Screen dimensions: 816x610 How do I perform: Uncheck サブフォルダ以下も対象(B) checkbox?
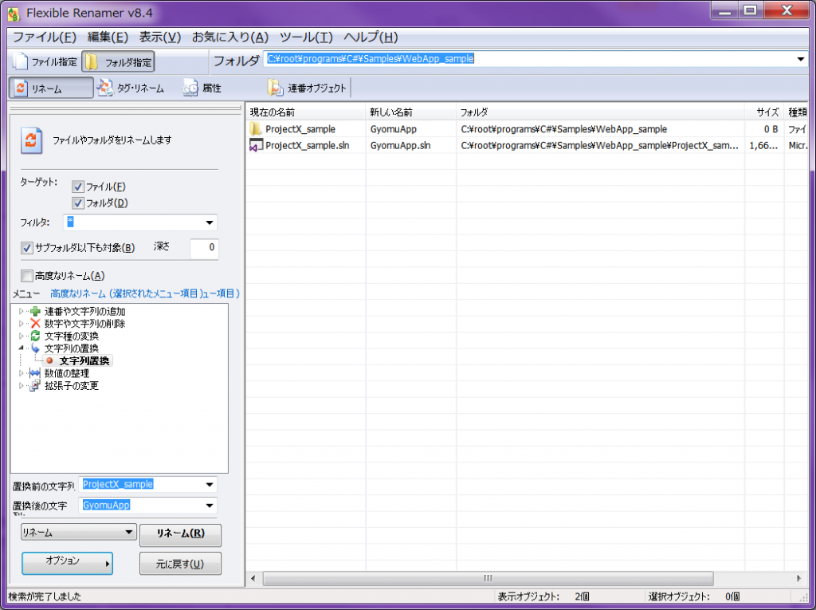pyautogui.click(x=26, y=248)
